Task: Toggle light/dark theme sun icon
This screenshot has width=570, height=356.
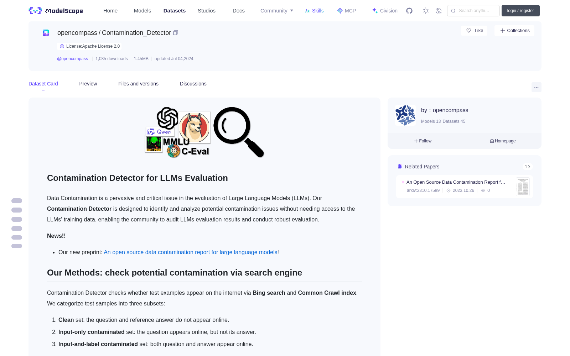Action: 426,11
